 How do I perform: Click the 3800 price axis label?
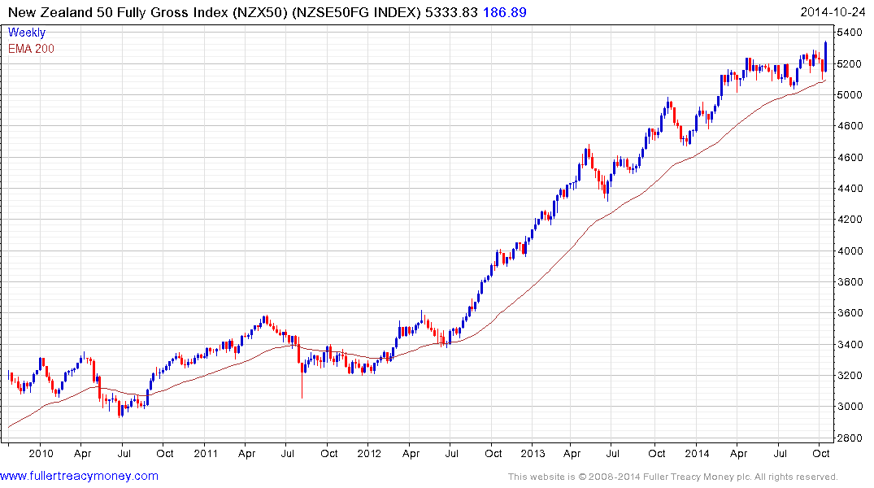[x=850, y=281]
